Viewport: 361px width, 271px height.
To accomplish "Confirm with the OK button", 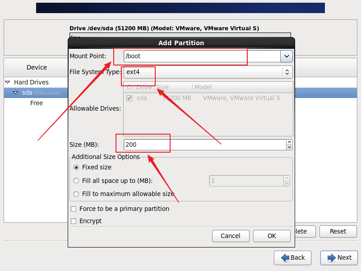I will (x=272, y=236).
